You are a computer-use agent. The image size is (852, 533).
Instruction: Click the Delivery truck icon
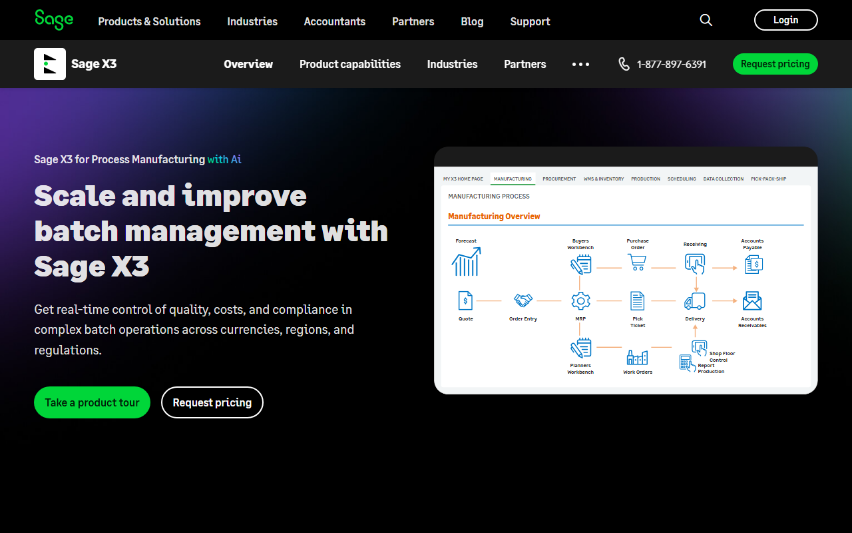pos(695,301)
